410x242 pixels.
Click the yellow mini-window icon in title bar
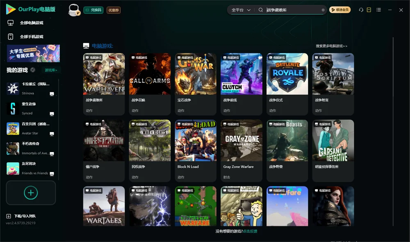click(369, 10)
